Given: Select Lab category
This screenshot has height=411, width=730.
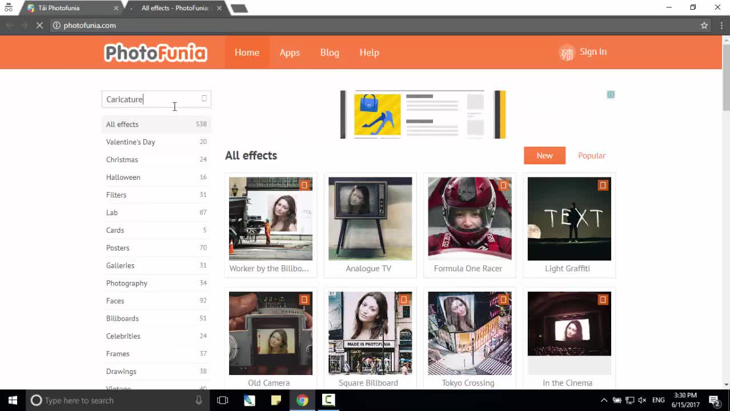Looking at the screenshot, I should (157, 212).
